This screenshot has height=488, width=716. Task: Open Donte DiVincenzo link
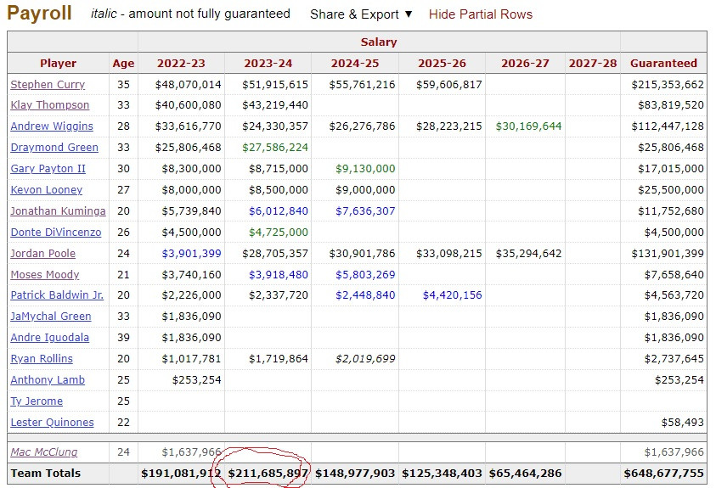point(56,233)
